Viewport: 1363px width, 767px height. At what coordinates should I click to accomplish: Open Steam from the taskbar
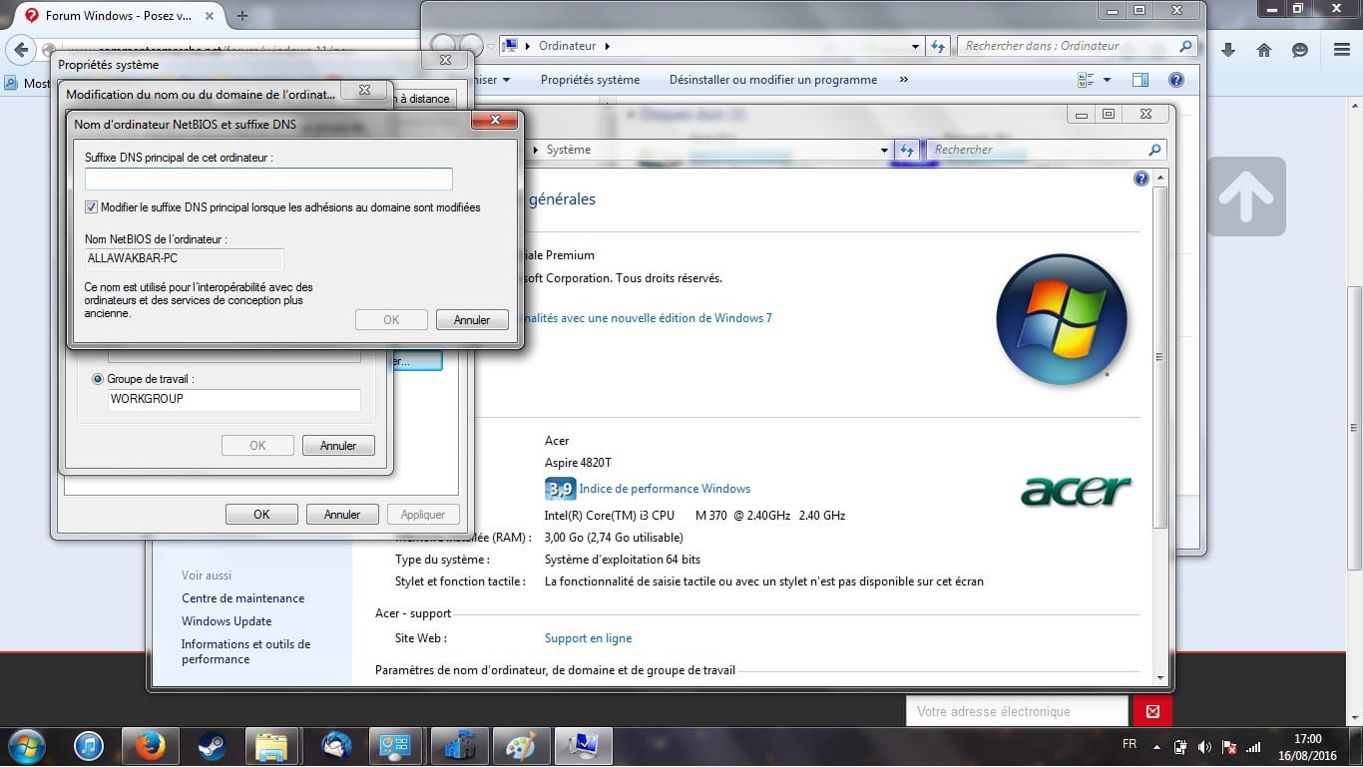[x=212, y=746]
